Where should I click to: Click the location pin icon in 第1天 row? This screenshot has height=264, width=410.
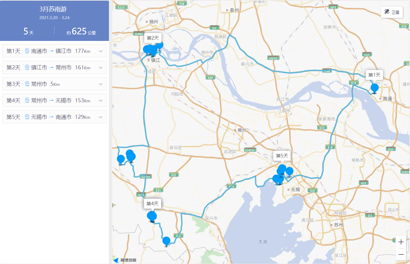tap(27, 51)
